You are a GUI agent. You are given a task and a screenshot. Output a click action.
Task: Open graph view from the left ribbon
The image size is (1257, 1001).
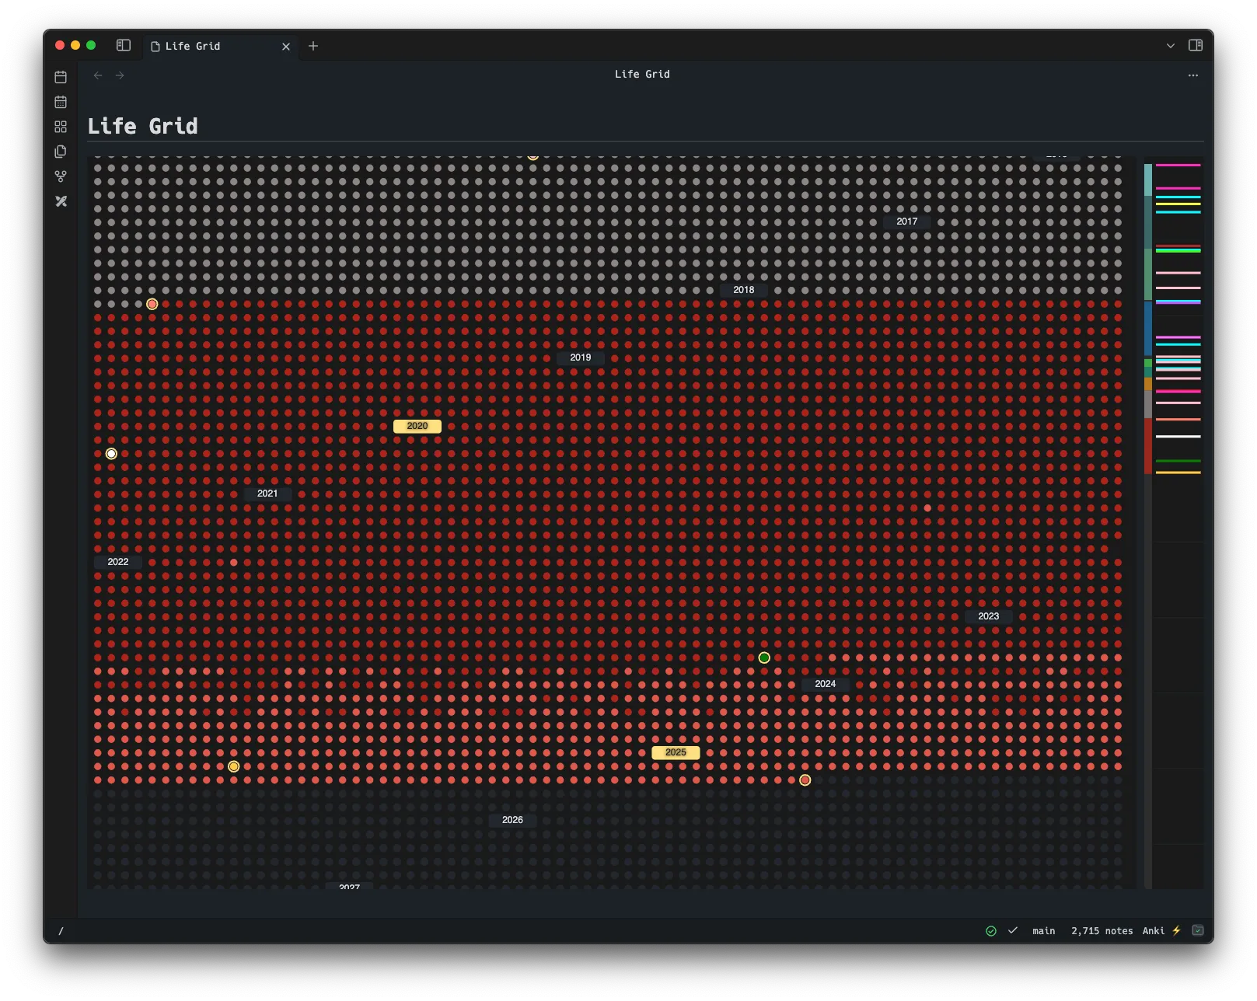tap(60, 176)
